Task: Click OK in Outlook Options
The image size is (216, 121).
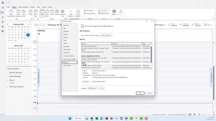Action: [140, 93]
